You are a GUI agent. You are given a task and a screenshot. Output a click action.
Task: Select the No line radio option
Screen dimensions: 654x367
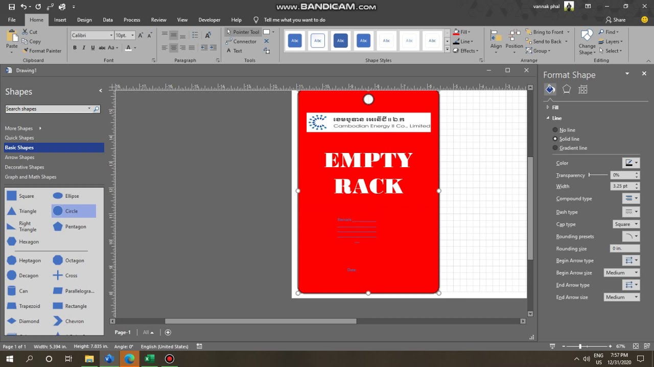(555, 130)
